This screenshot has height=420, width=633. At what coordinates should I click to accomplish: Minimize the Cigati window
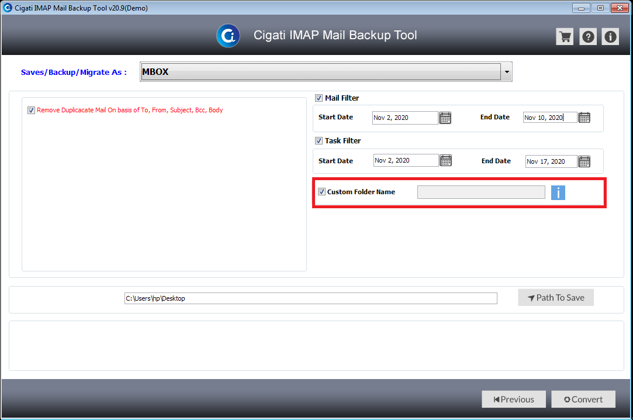click(x=581, y=8)
